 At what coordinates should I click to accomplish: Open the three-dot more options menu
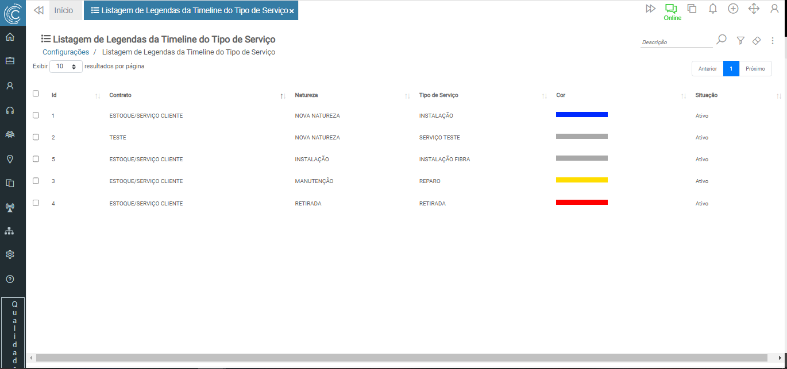click(x=773, y=41)
